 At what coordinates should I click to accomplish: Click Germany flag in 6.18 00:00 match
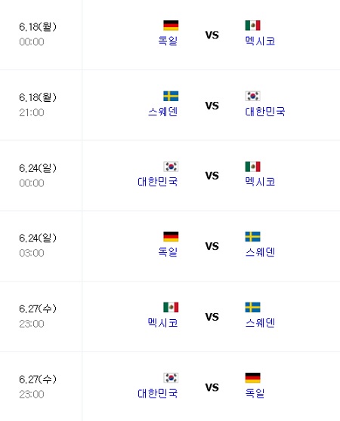pyautogui.click(x=171, y=25)
